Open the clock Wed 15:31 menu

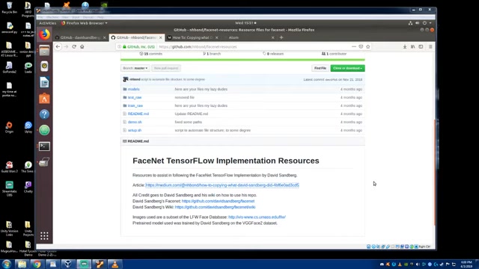click(245, 23)
